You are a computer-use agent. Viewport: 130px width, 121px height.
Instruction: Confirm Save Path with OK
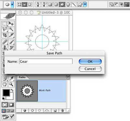(90, 62)
